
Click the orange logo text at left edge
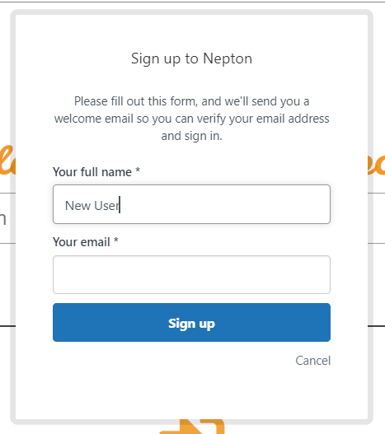point(7,161)
